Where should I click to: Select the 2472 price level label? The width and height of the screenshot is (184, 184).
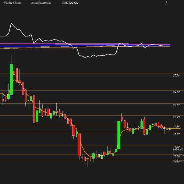click(176, 92)
